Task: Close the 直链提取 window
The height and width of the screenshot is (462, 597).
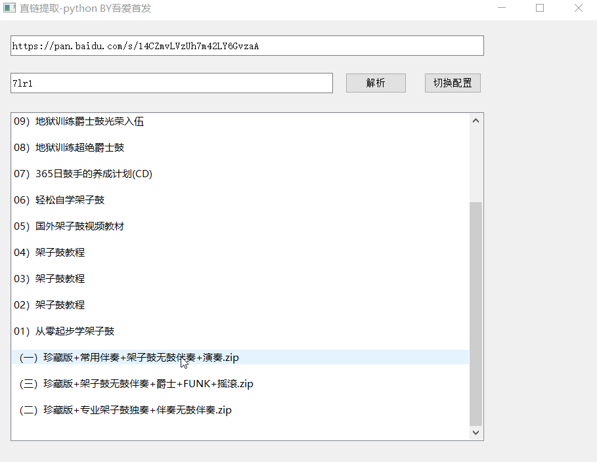Action: 579,8
